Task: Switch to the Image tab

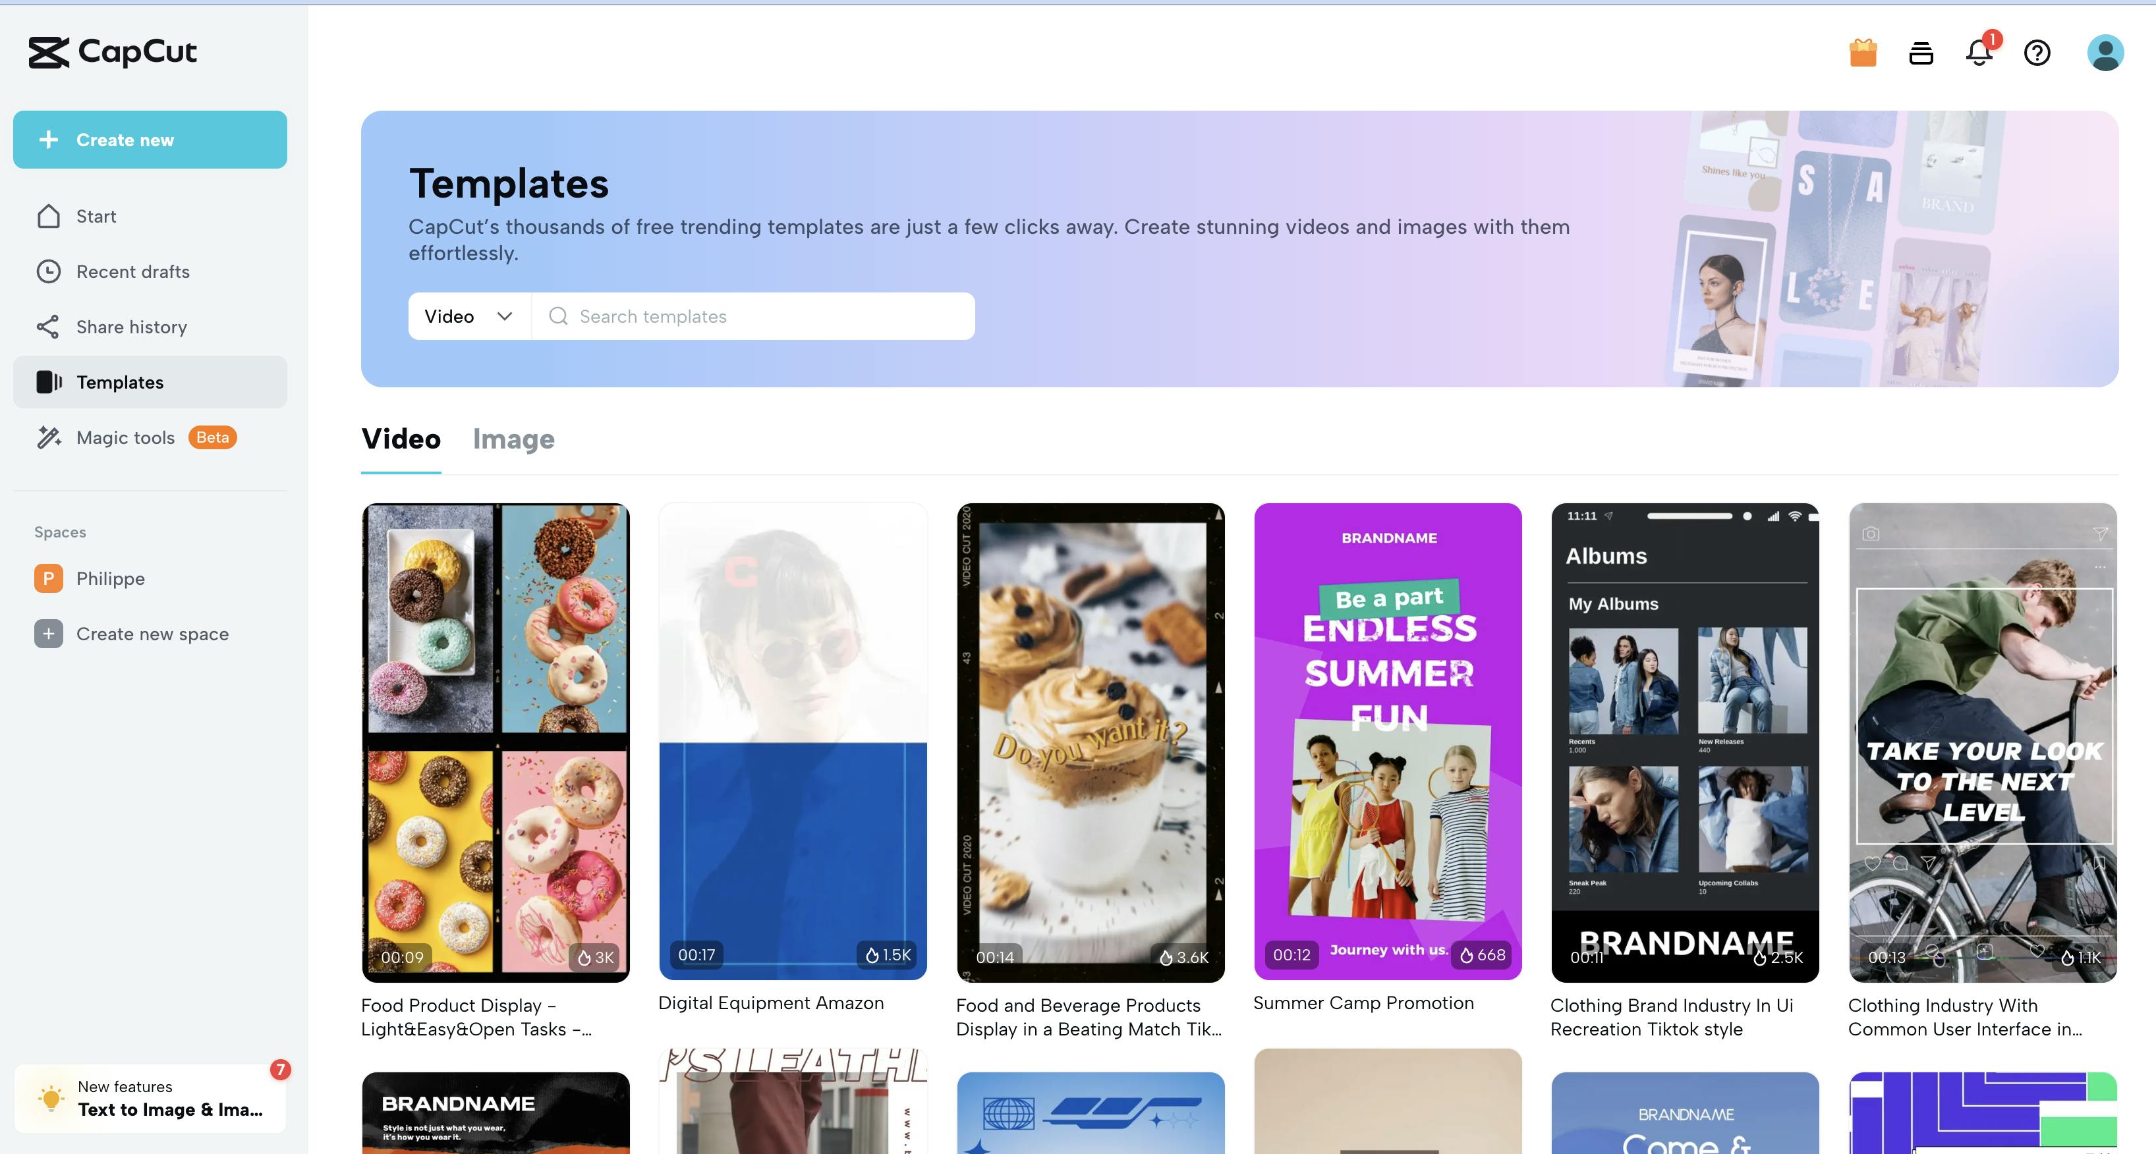Action: tap(513, 439)
